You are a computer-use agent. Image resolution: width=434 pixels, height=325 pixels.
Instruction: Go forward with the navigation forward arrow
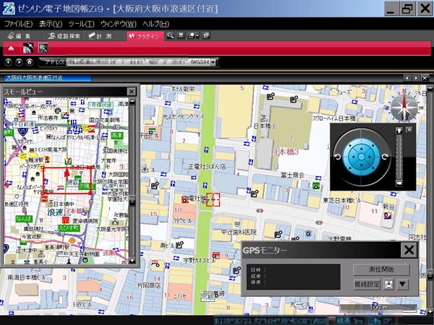point(19,62)
